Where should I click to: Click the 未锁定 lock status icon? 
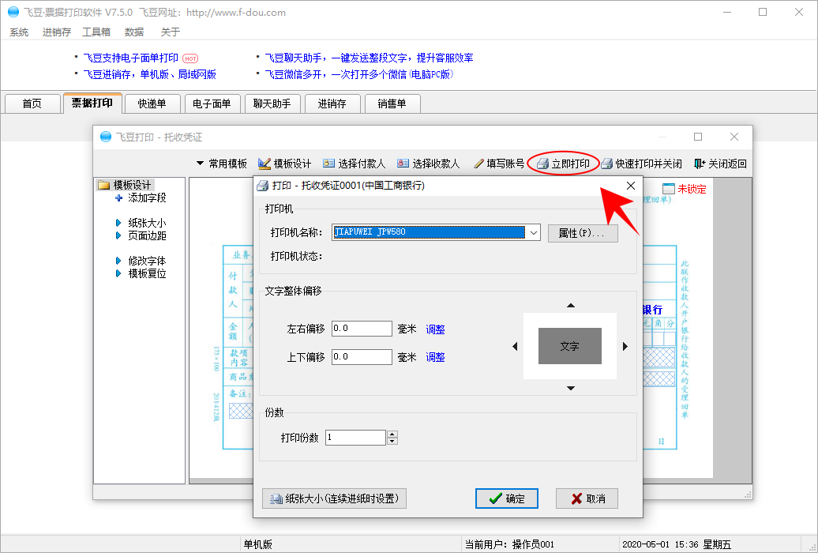[x=668, y=190]
